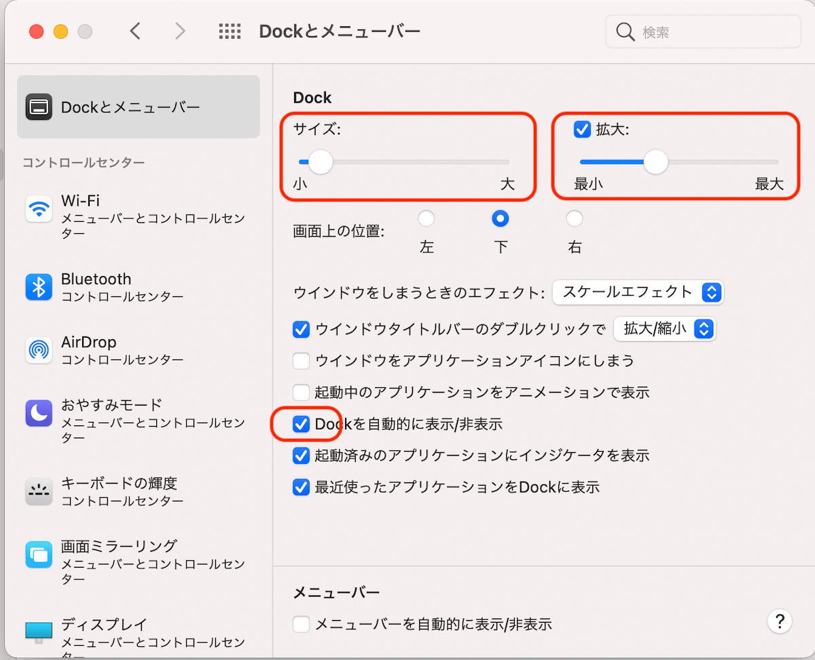
Task: Click the Dock section heading
Action: pyautogui.click(x=312, y=98)
